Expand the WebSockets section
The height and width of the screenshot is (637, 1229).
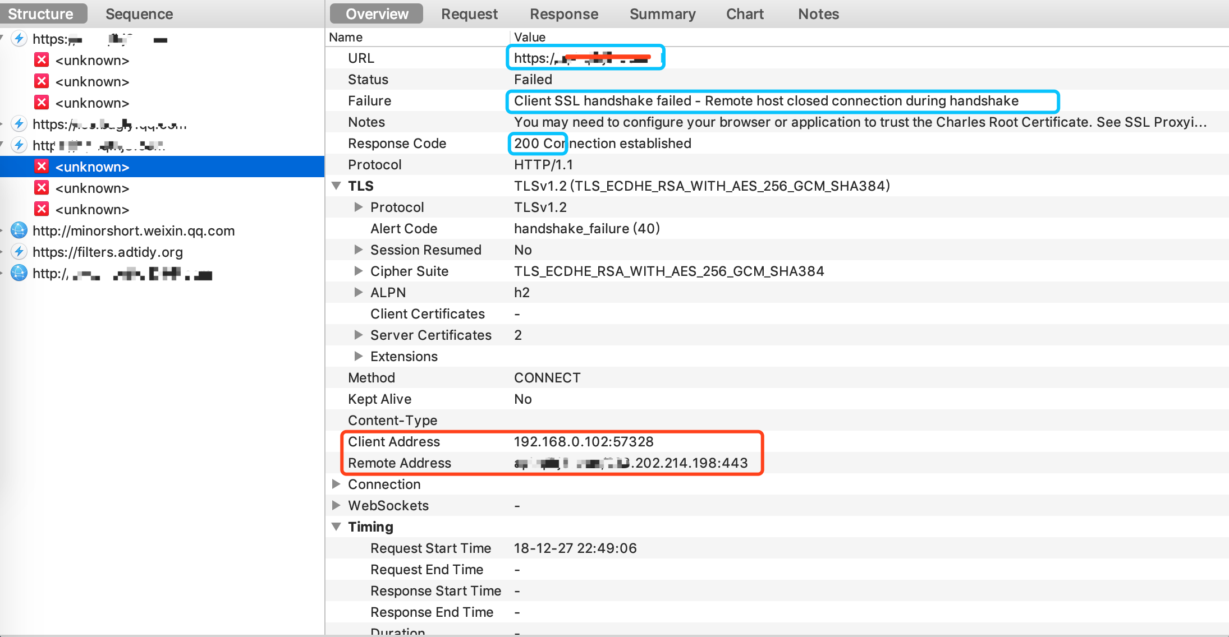(336, 505)
